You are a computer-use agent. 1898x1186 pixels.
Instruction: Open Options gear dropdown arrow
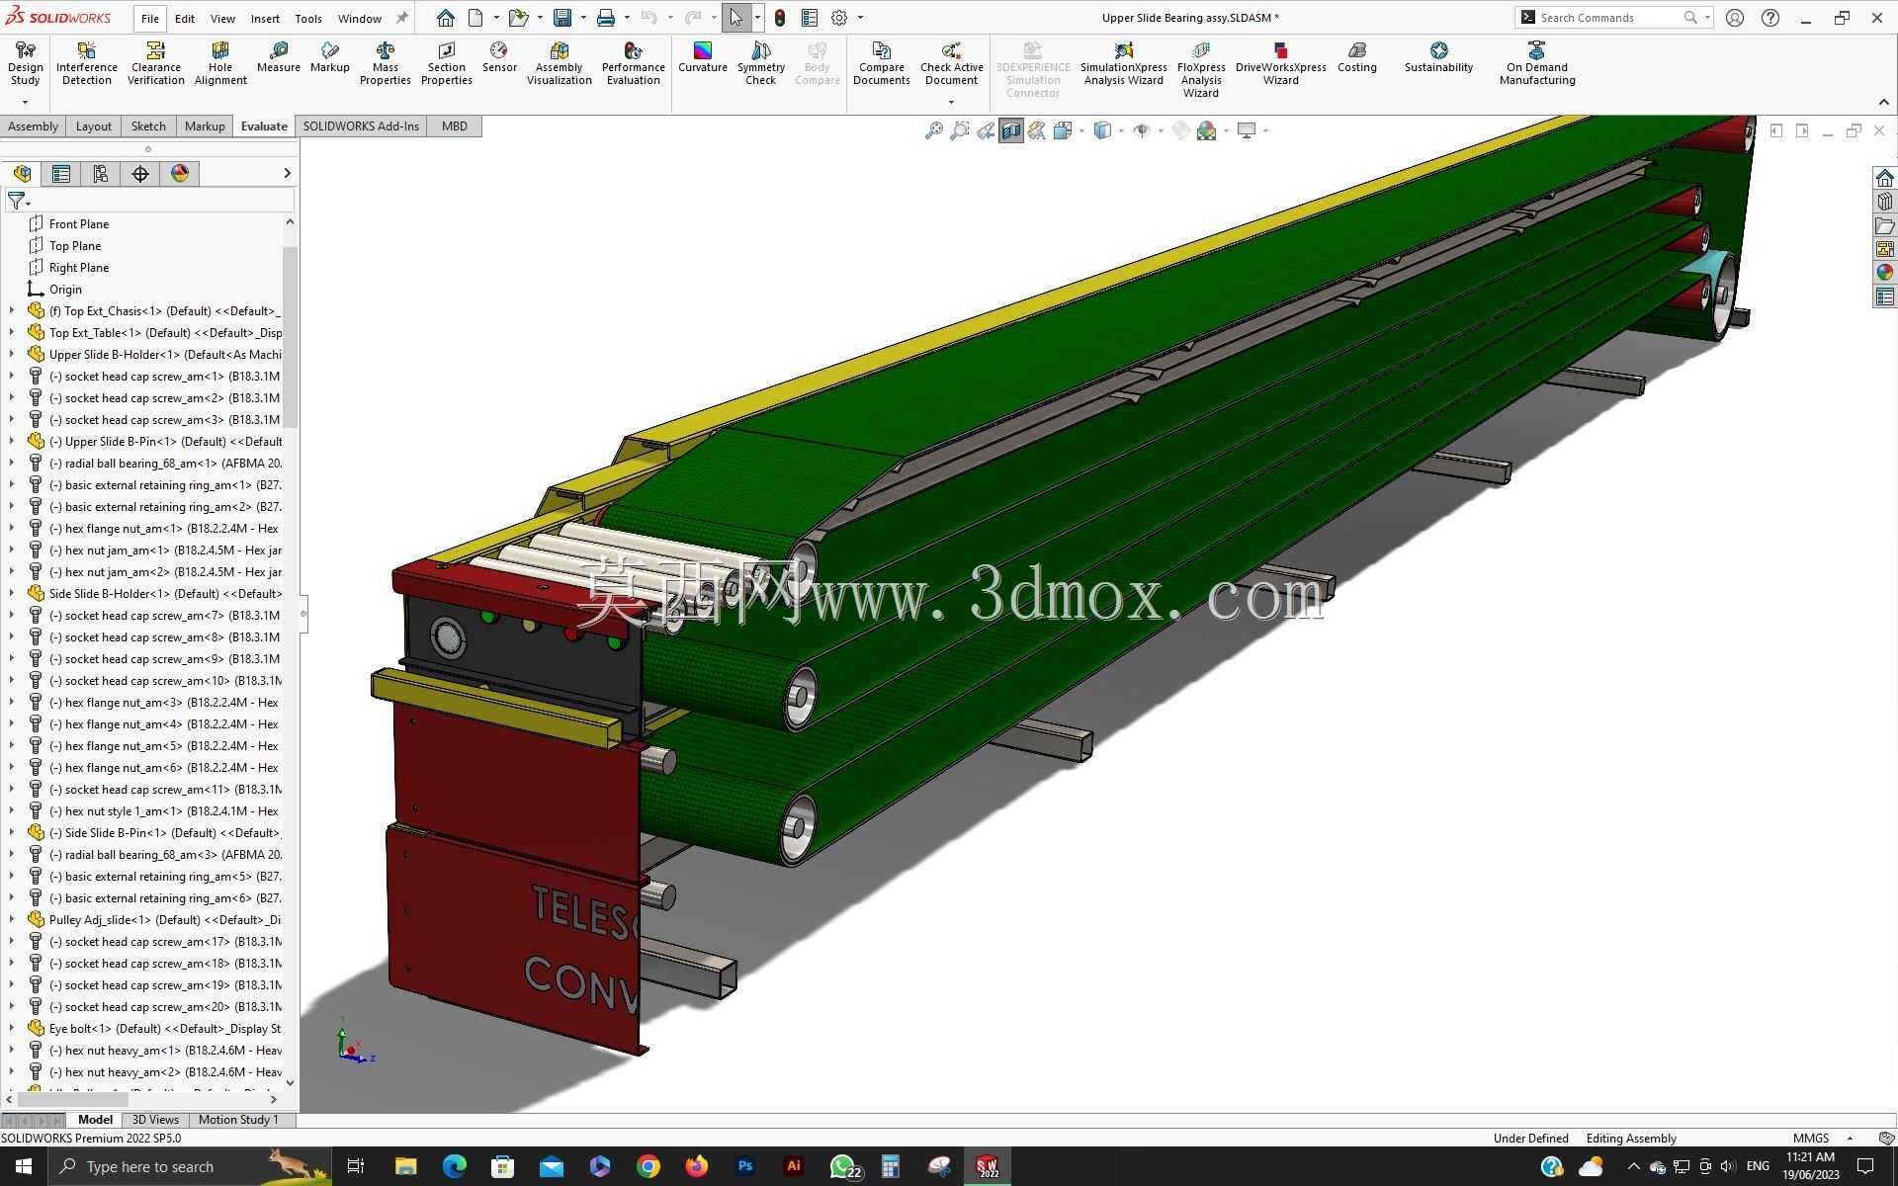click(860, 18)
